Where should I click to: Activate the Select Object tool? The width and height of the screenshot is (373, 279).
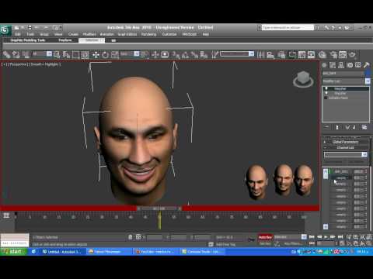(57, 54)
